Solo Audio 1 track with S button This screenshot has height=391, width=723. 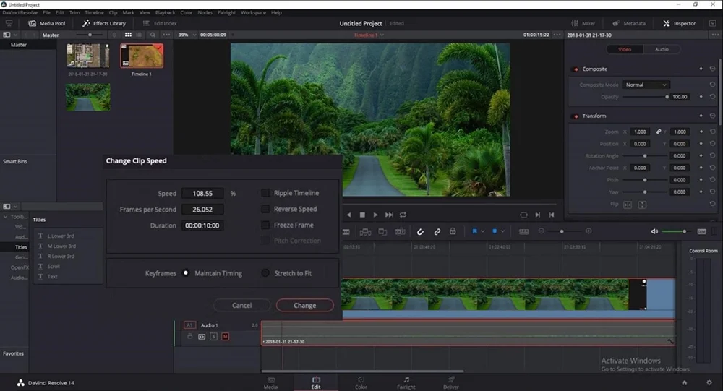(x=213, y=337)
